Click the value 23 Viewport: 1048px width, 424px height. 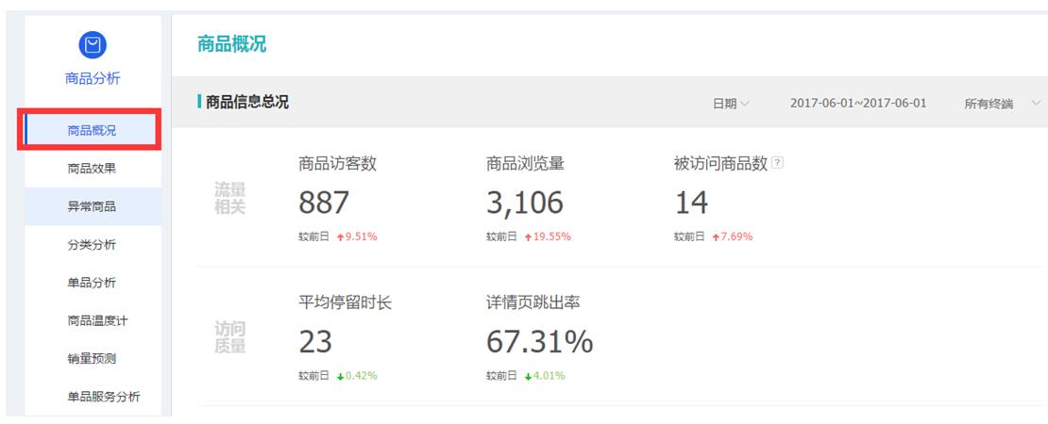pos(315,342)
